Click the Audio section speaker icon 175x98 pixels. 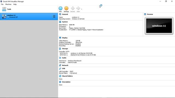60,58
